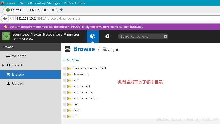Click the system requirement warning message text

click(76, 27)
